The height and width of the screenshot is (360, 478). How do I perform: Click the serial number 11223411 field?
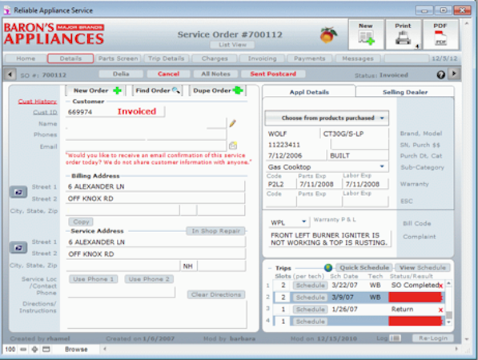298,145
